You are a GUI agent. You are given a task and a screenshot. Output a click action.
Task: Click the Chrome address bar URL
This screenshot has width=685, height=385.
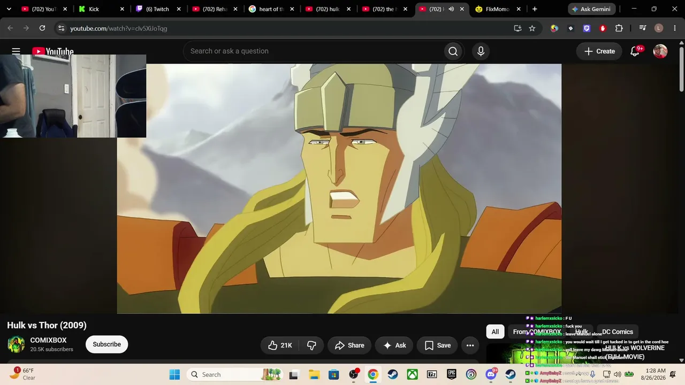[x=119, y=28]
